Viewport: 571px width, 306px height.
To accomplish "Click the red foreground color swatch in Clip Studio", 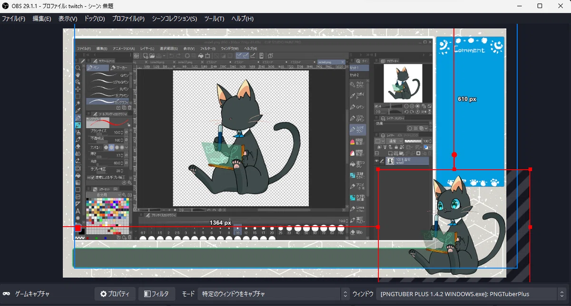I will [x=78, y=228].
